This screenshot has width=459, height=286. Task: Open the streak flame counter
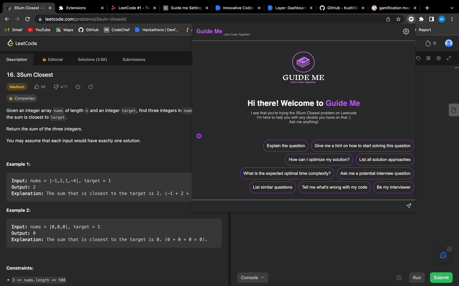[431, 43]
